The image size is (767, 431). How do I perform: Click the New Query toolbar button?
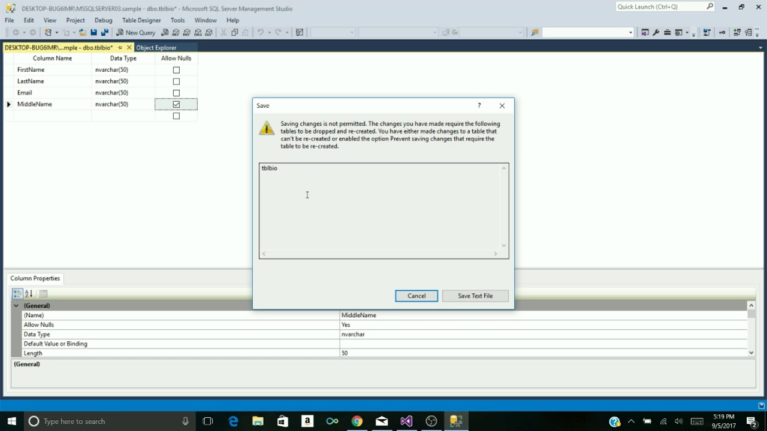pos(136,32)
